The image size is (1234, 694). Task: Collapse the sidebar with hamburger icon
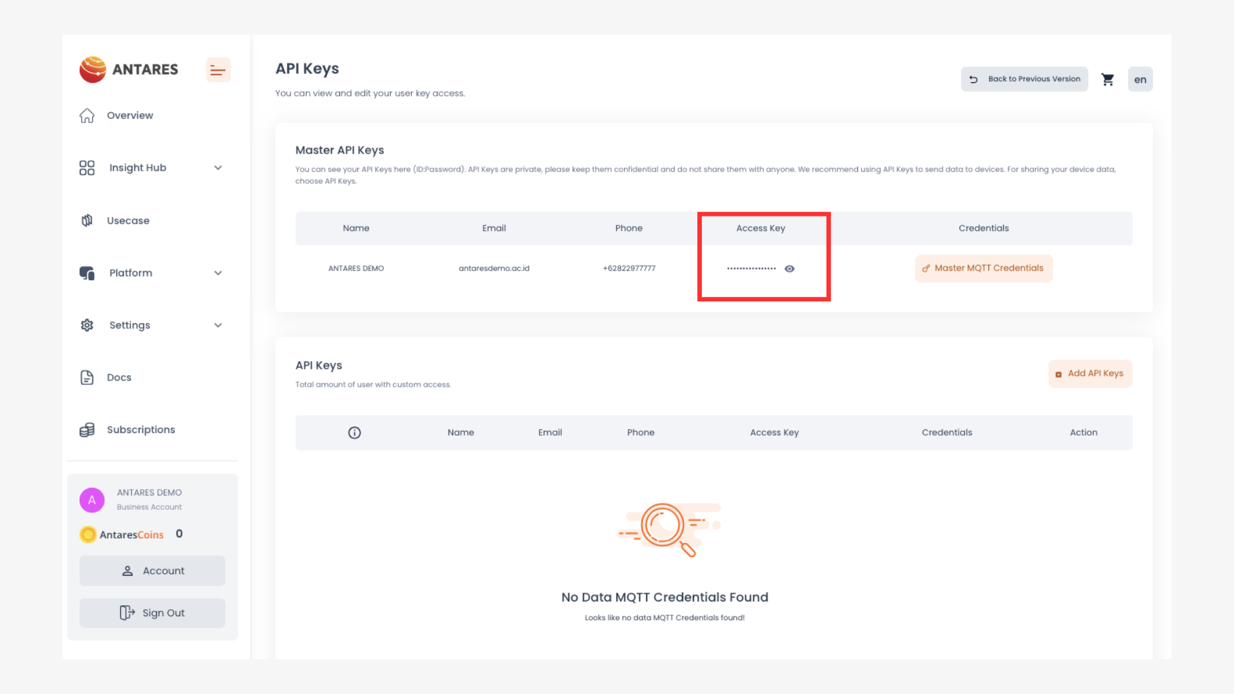(218, 70)
